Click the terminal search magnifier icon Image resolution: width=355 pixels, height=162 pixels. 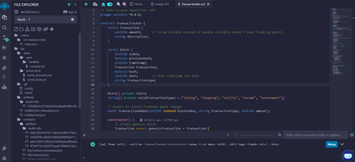(280, 135)
